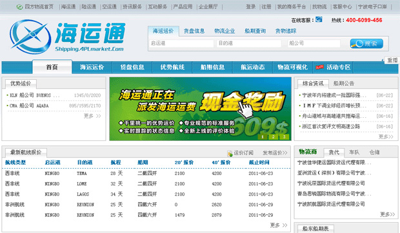Click the 海运通 compass logo
Screen dimensions: 400x233
[30, 37]
